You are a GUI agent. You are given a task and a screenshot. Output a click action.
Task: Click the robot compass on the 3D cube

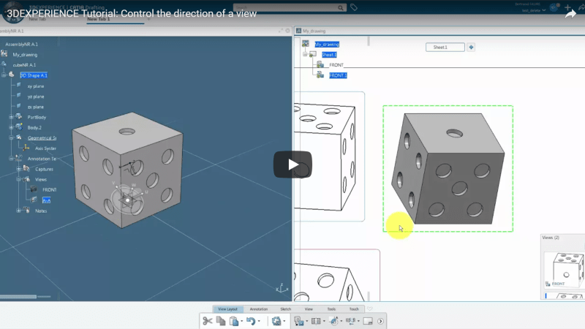coord(127,200)
